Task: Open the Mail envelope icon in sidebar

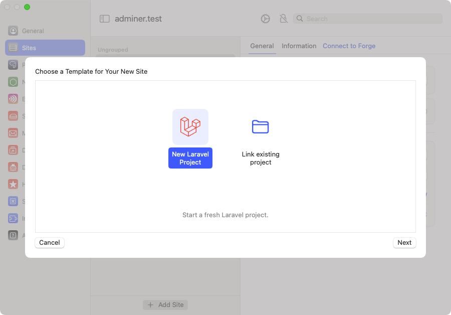Action: point(13,133)
